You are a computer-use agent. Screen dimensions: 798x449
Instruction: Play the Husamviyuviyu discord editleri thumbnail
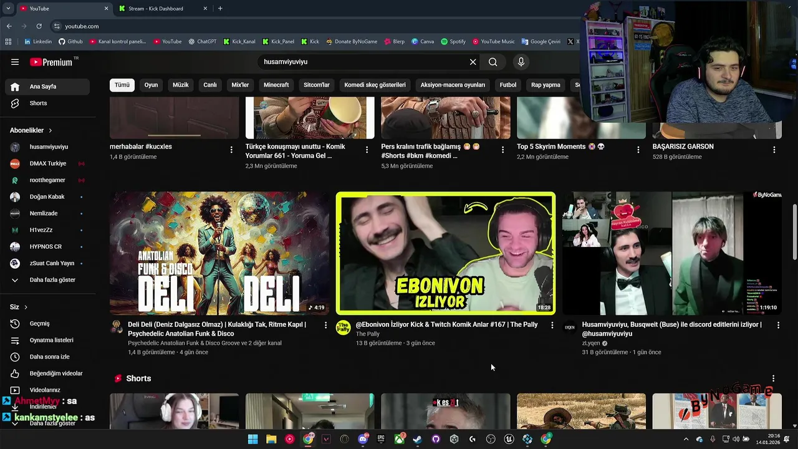[671, 253]
